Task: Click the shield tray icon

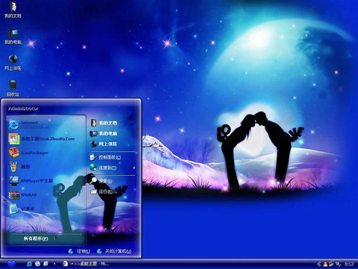Action: [337, 264]
